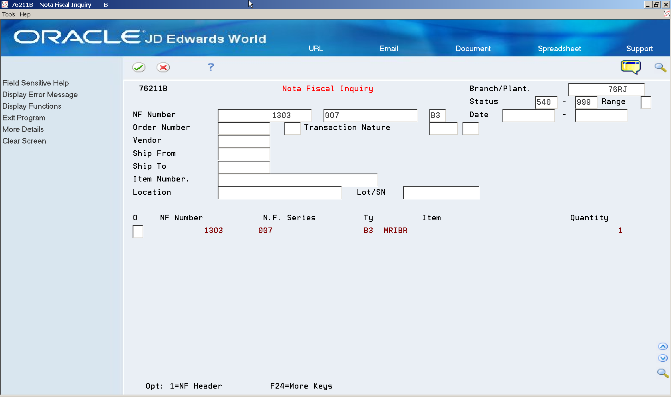Click the NF Number field showing 1303
The height and width of the screenshot is (397, 671).
(264, 116)
